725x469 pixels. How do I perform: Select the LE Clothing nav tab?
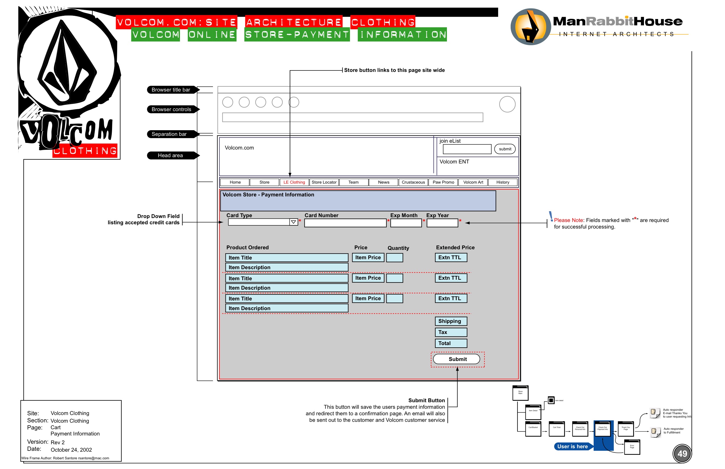[294, 182]
